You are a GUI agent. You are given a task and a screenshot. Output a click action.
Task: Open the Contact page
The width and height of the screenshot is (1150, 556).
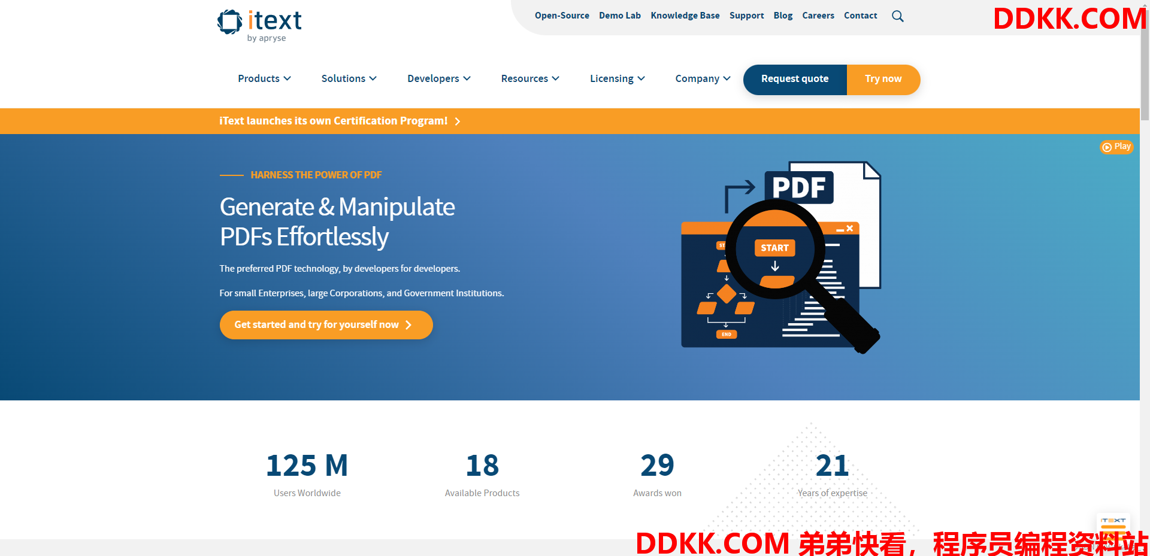(860, 16)
